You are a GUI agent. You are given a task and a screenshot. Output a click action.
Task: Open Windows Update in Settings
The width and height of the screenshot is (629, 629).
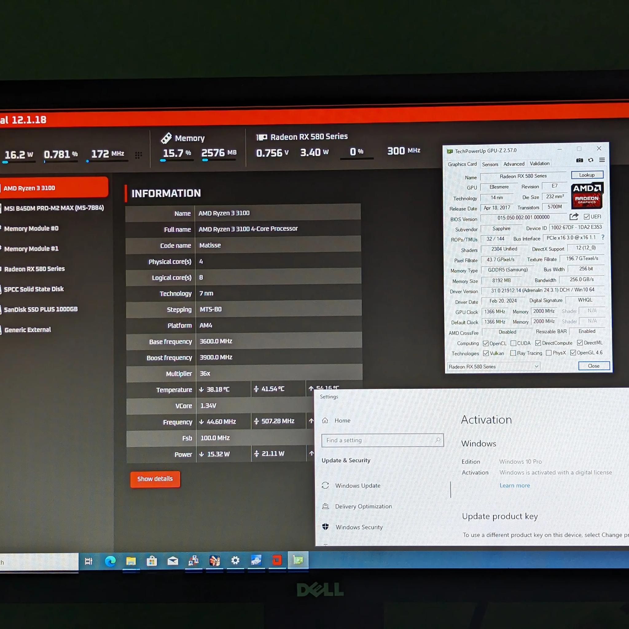[x=358, y=486]
